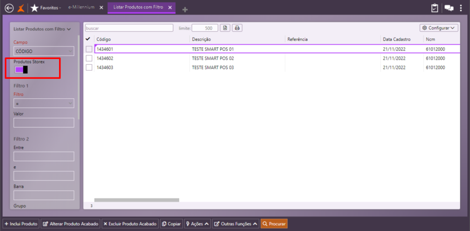Check the box for row 1434601
470x231 pixels.
[x=89, y=49]
